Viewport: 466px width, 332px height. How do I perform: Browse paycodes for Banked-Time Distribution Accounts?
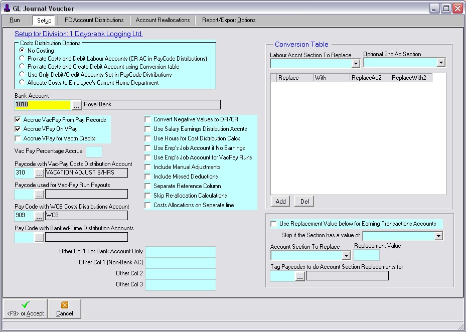pyautogui.click(x=39, y=238)
